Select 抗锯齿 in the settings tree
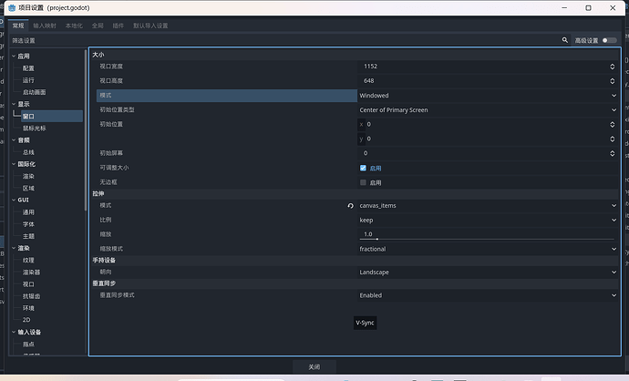629x381 pixels. pyautogui.click(x=31, y=296)
